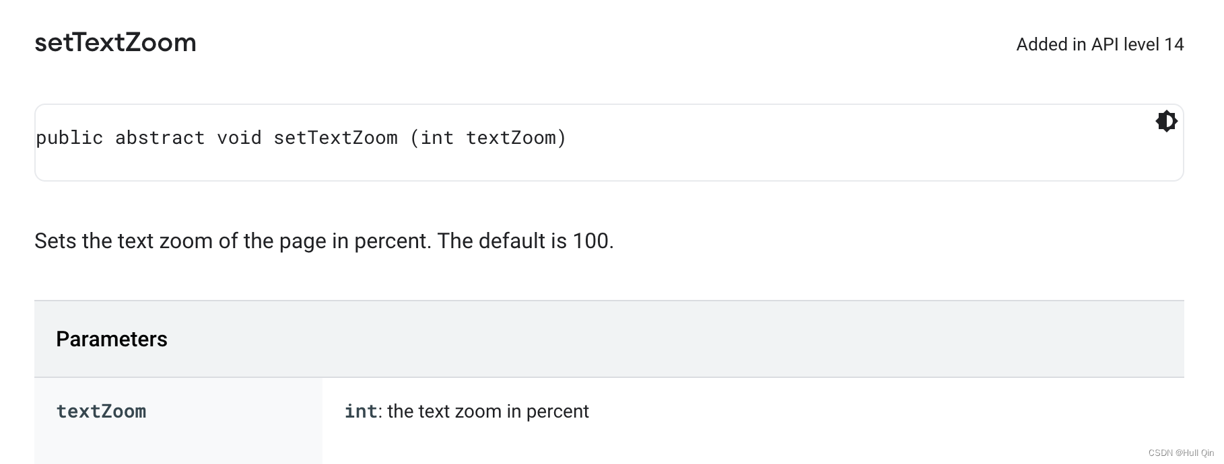The image size is (1224, 464).
Task: Click the Parameters table header
Action: (x=112, y=339)
